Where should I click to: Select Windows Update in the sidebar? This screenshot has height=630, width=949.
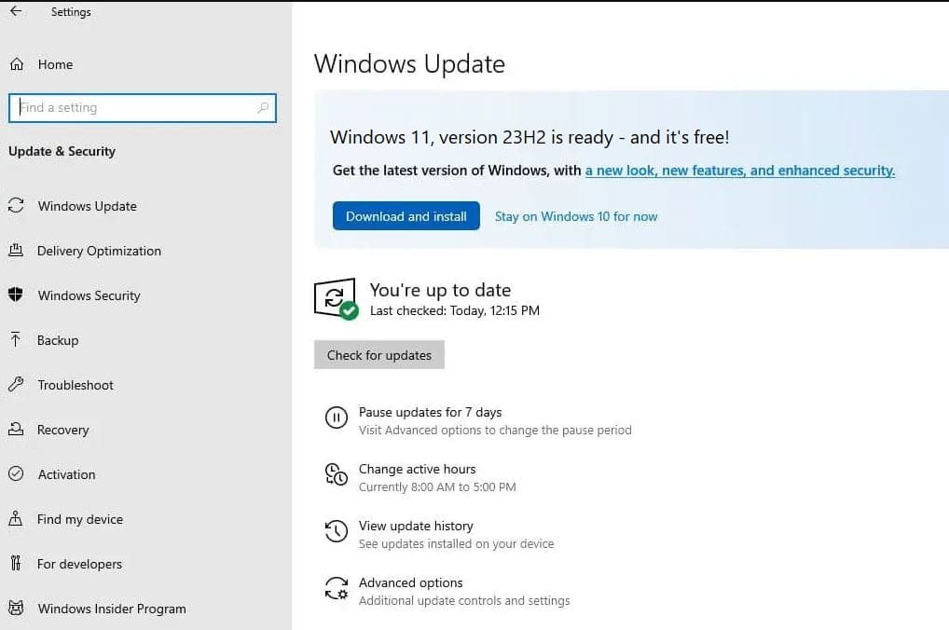point(87,206)
